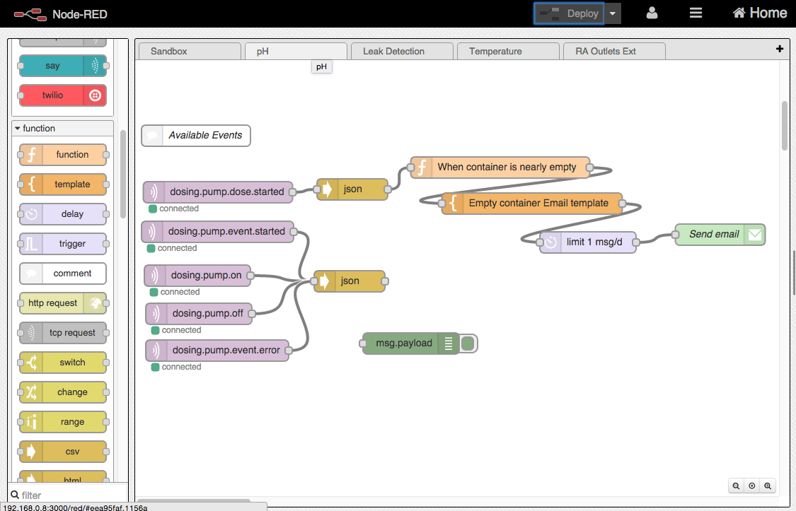This screenshot has width=796, height=511.
Task: Pick the change node from palette
Action: pos(63,392)
